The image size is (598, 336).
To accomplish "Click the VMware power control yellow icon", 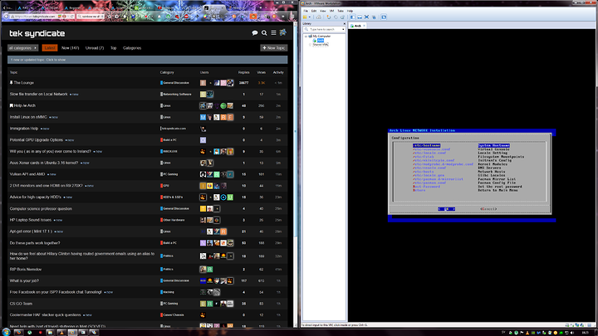I will [x=305, y=17].
